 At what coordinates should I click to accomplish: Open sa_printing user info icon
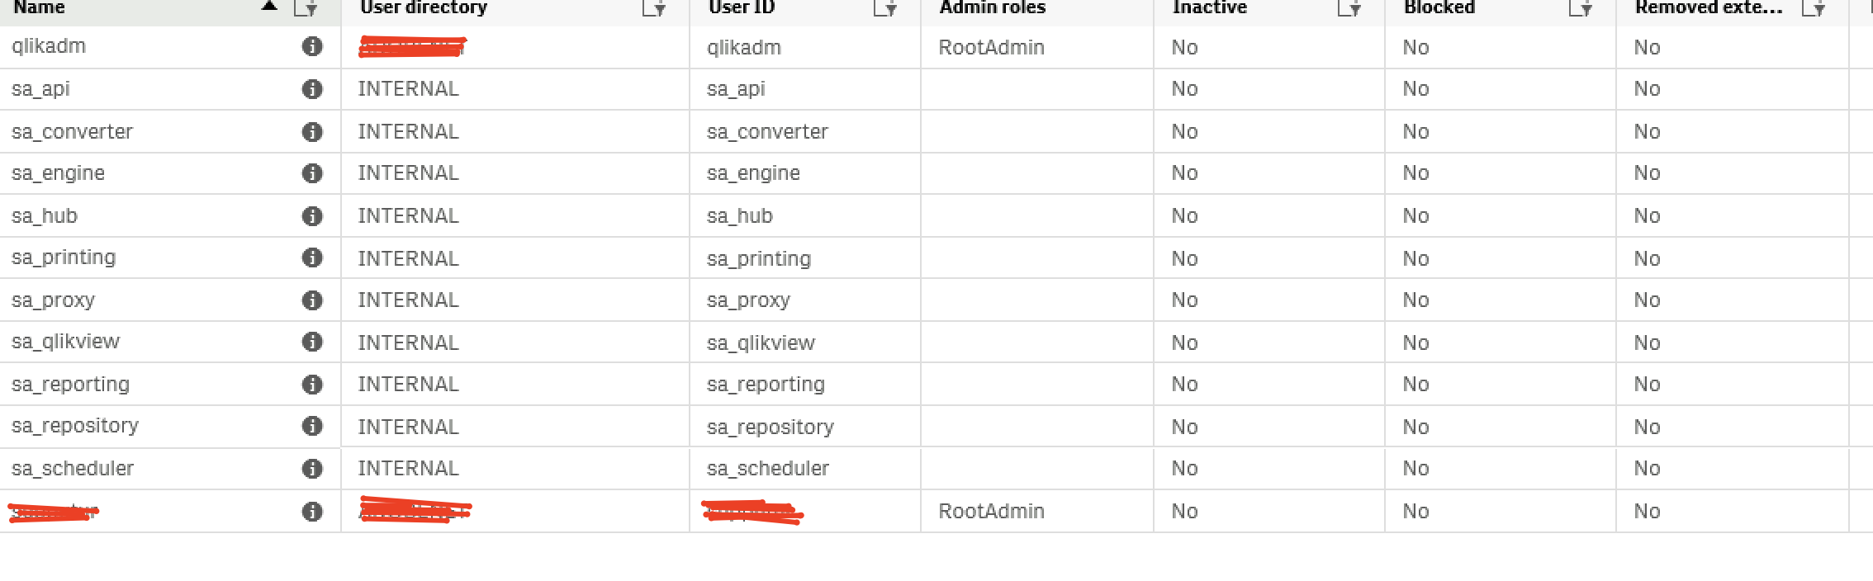coord(312,257)
